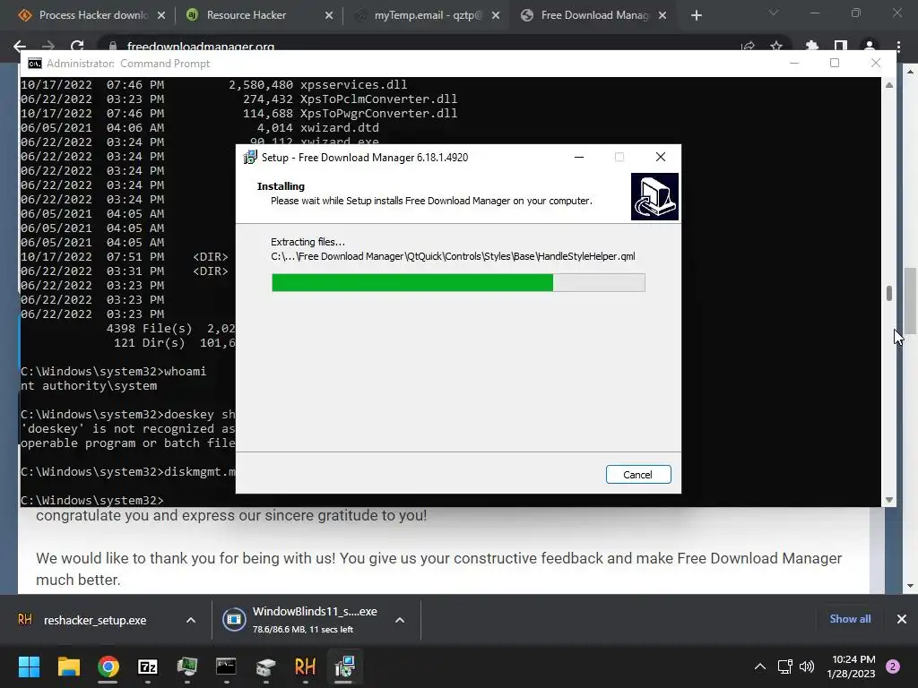
Task: Open Resource Hacker from taskbar
Action: pyautogui.click(x=305, y=666)
